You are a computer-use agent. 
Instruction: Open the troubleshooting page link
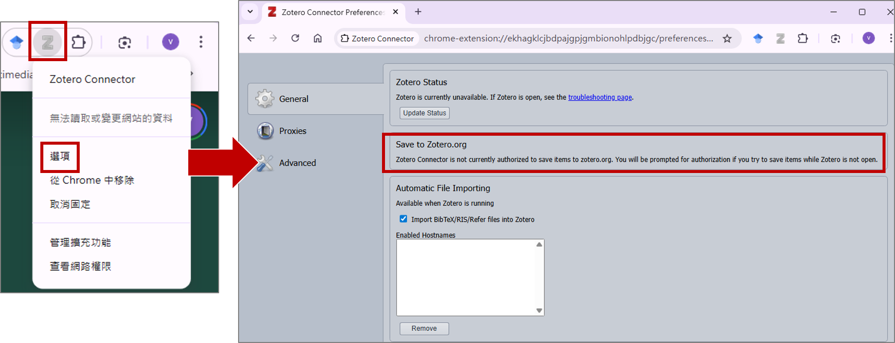(x=600, y=97)
